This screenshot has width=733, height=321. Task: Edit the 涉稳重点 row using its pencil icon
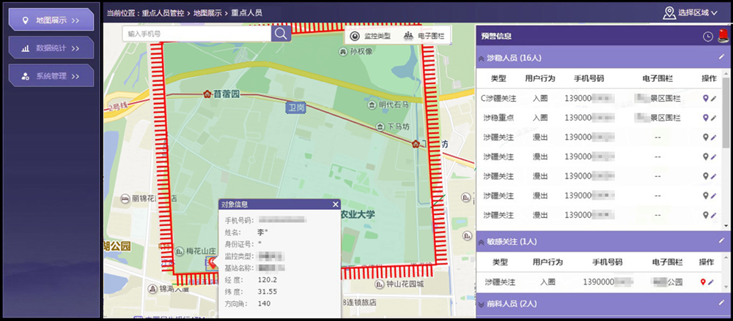pyautogui.click(x=713, y=117)
